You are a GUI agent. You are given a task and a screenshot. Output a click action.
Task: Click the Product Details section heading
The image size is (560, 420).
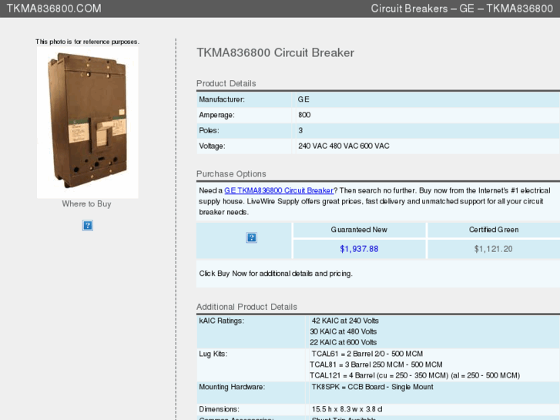click(226, 83)
